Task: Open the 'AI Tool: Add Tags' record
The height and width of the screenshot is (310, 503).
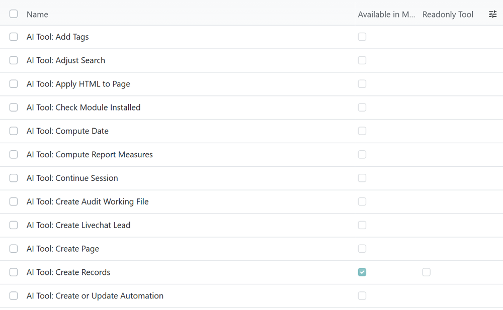Action: pyautogui.click(x=57, y=37)
